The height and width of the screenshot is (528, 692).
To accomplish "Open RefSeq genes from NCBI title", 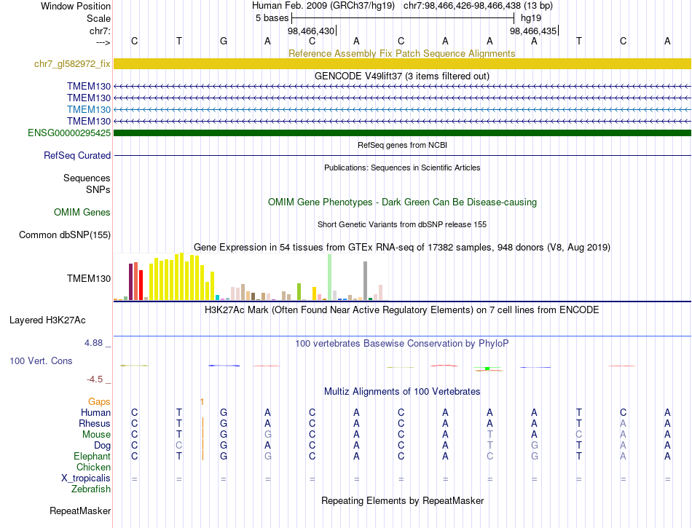I will tap(402, 145).
